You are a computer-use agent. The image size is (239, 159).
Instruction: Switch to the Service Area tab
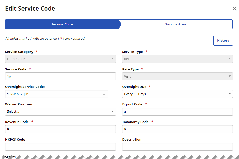176,24
